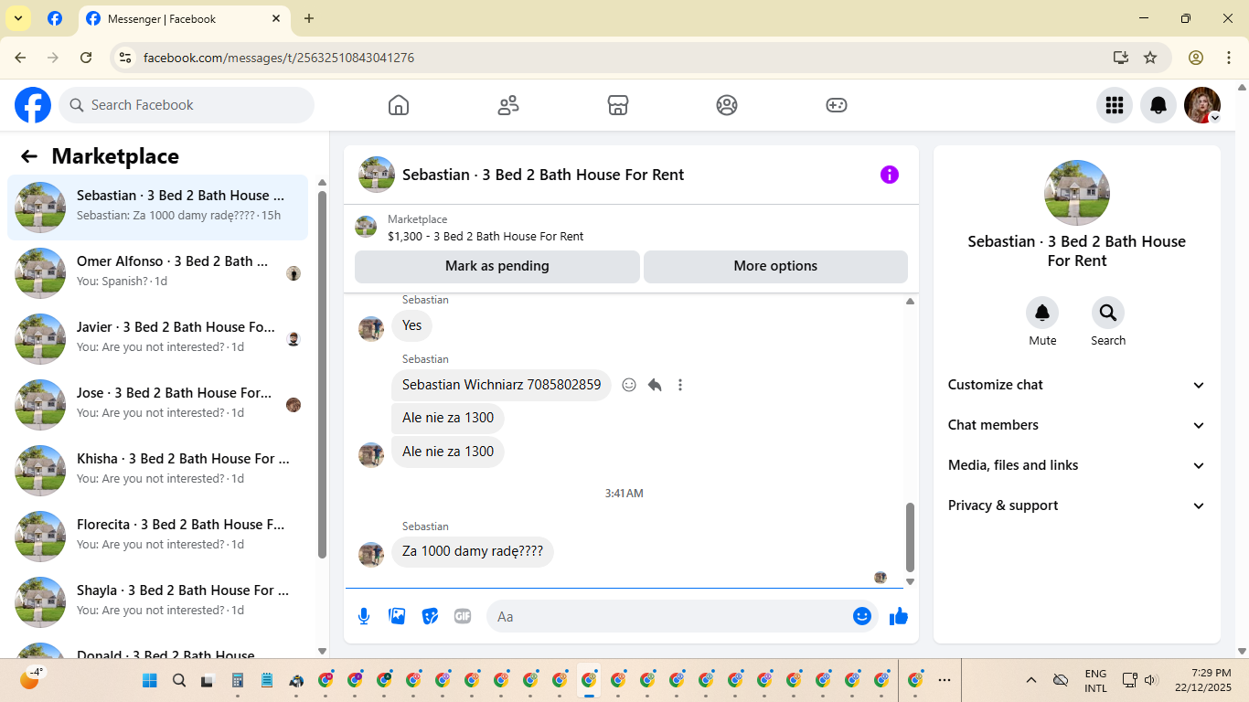1249x702 pixels.
Task: Click the Search Facebook field
Action: point(187,105)
